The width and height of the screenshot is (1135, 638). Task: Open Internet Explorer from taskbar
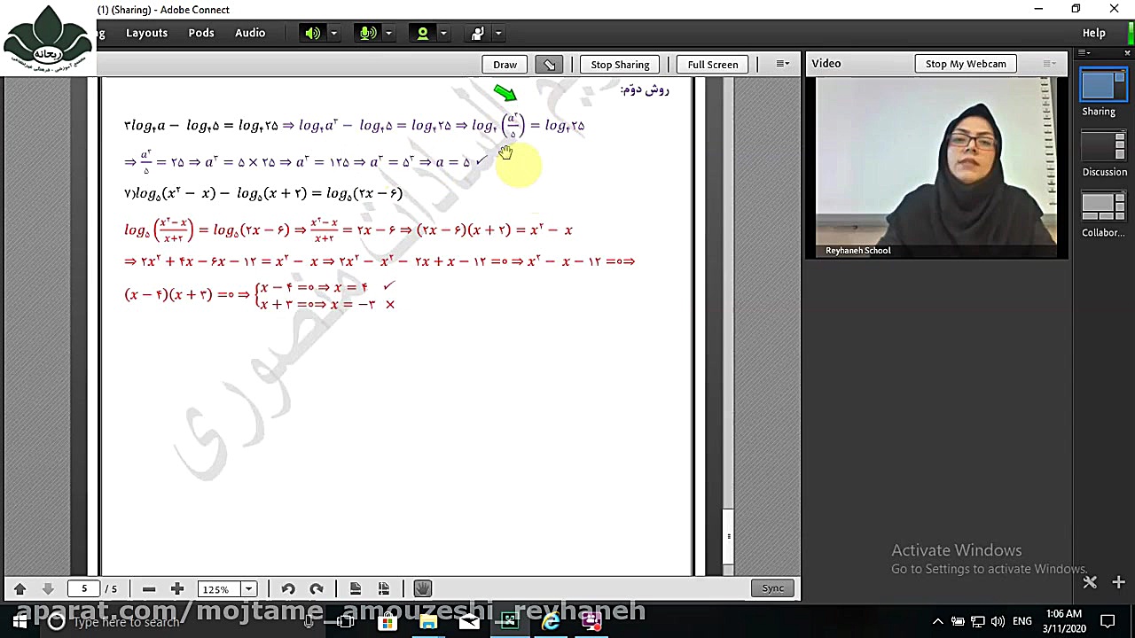(x=551, y=622)
